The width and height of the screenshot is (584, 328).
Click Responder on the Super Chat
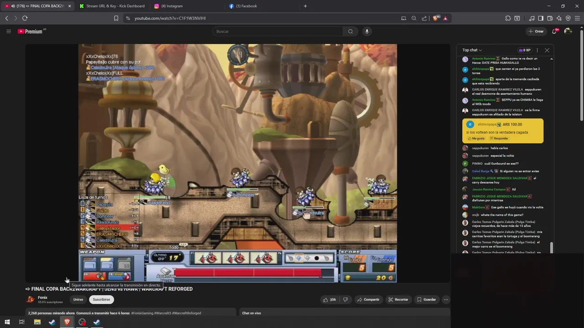(x=499, y=138)
